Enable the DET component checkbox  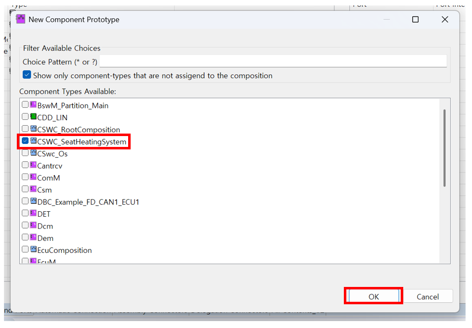pyautogui.click(x=25, y=214)
